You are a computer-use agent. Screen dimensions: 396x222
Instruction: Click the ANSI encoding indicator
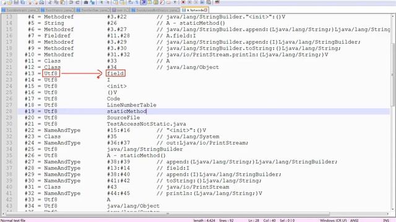354,220
